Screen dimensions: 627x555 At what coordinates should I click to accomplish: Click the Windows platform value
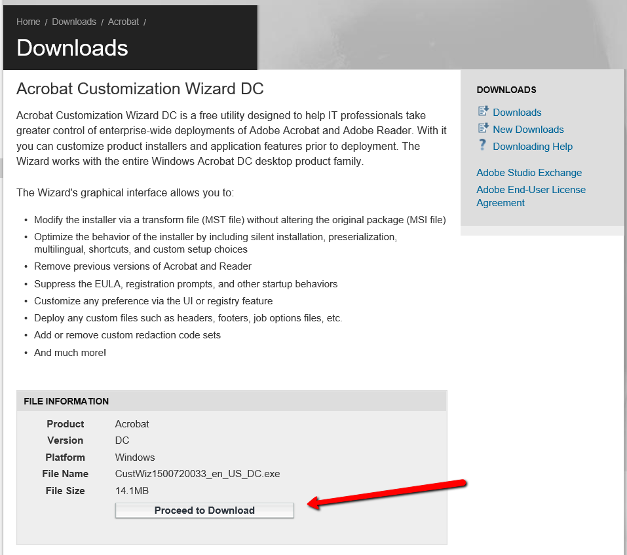pos(135,457)
